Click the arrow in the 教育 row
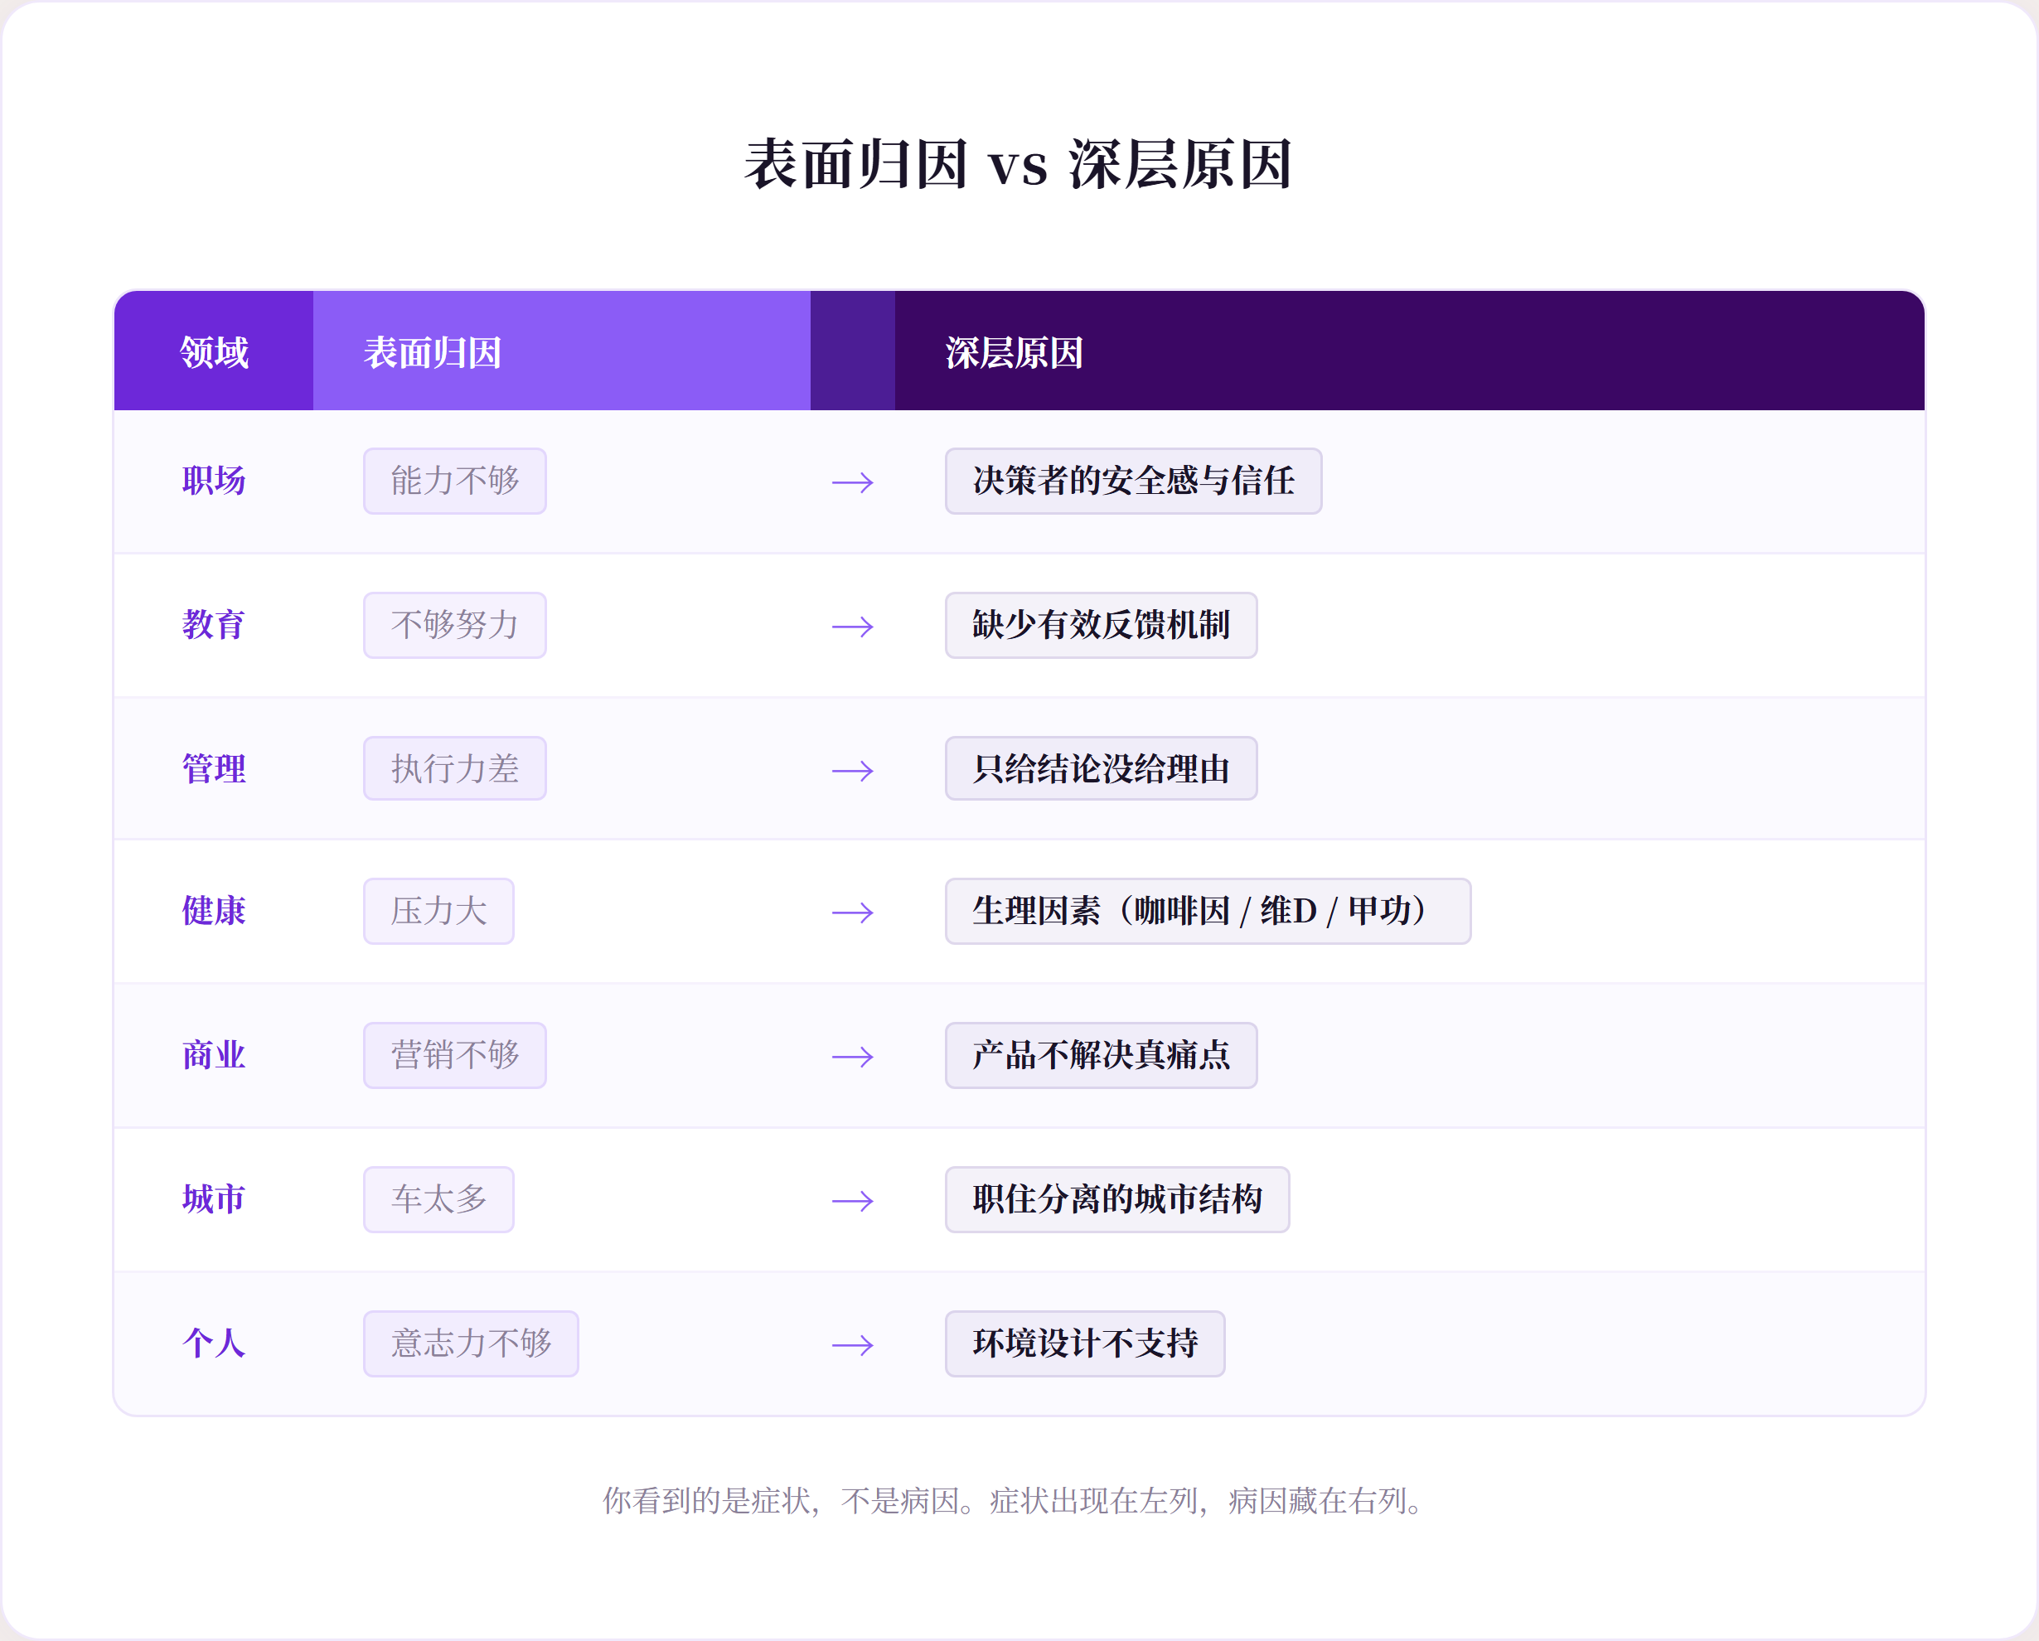This screenshot has height=1641, width=2039. click(852, 626)
